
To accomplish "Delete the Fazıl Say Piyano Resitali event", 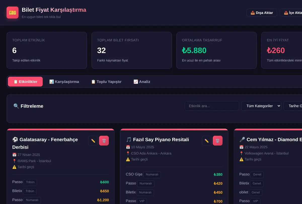I will (x=218, y=141).
